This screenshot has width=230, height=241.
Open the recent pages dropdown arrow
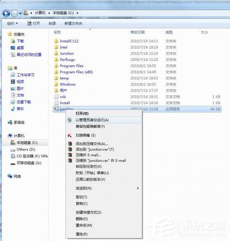pyautogui.click(x=20, y=14)
